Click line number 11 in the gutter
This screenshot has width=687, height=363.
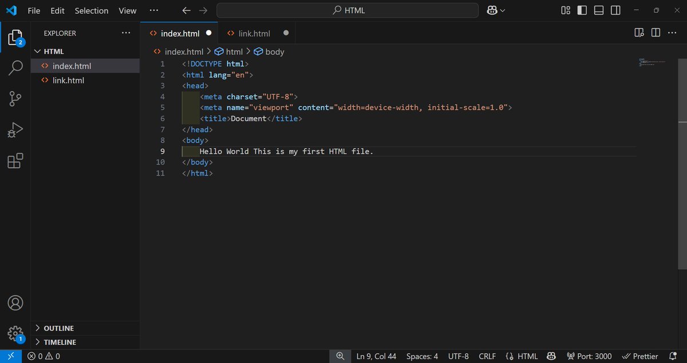[x=160, y=173]
